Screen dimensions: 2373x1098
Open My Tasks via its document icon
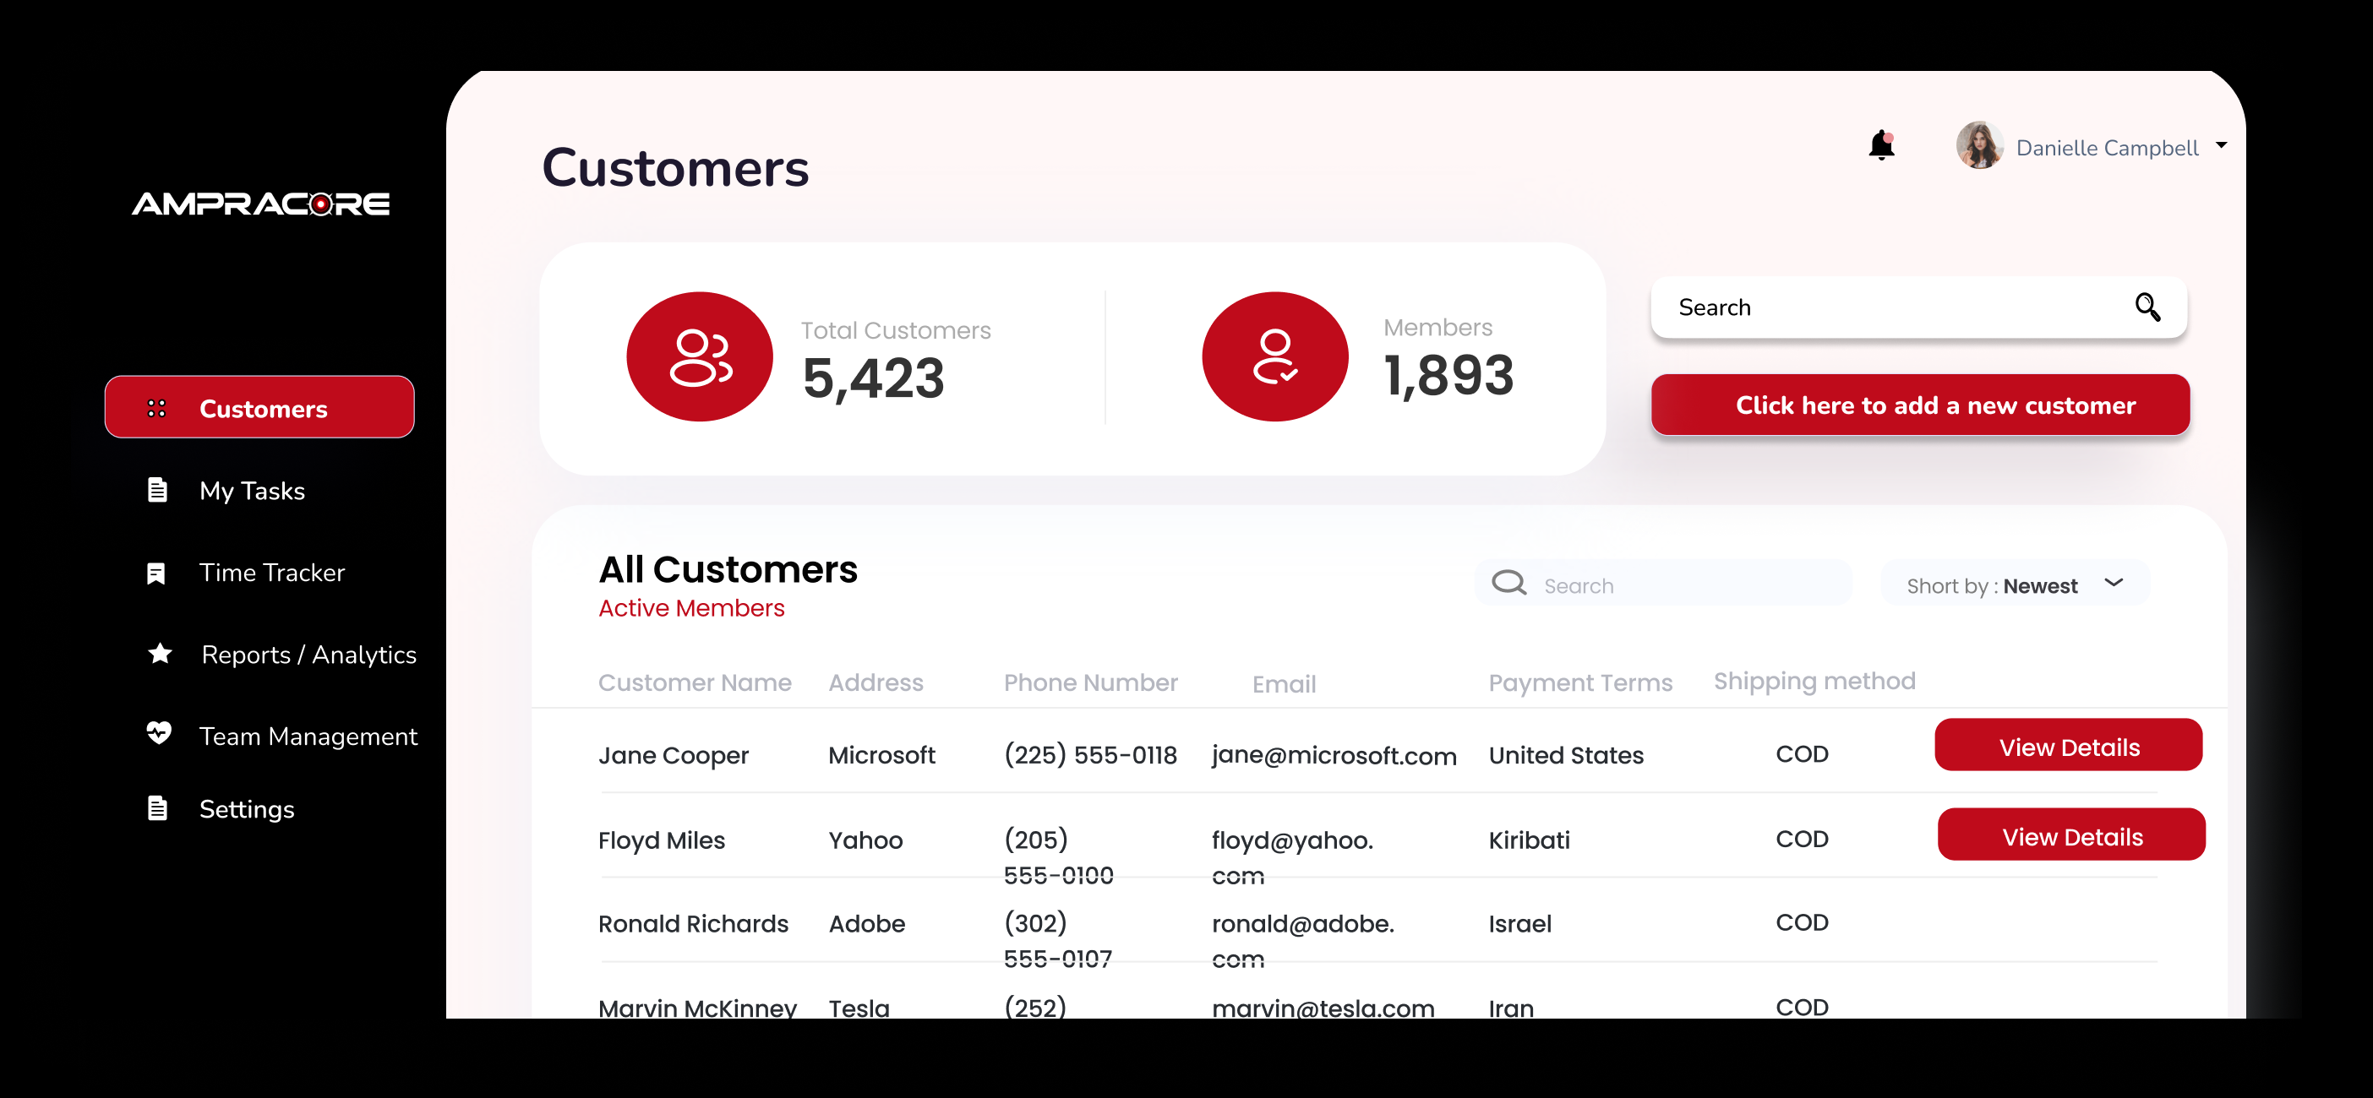(158, 490)
